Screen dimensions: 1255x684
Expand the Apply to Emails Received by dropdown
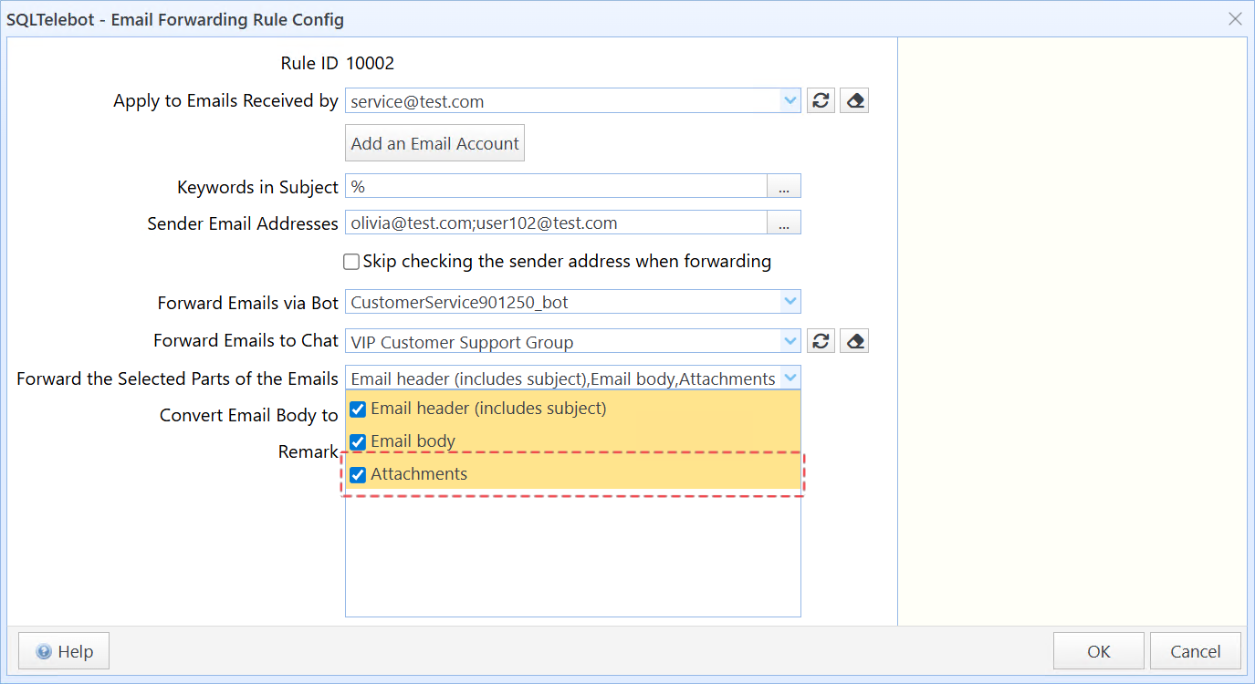coord(790,101)
